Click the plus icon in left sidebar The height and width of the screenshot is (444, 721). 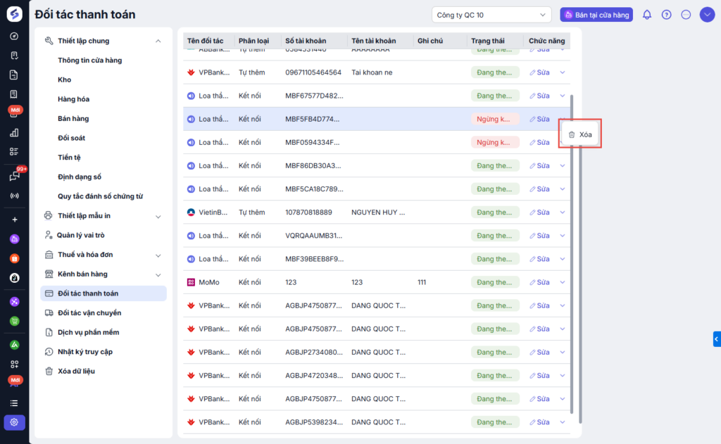(x=14, y=220)
